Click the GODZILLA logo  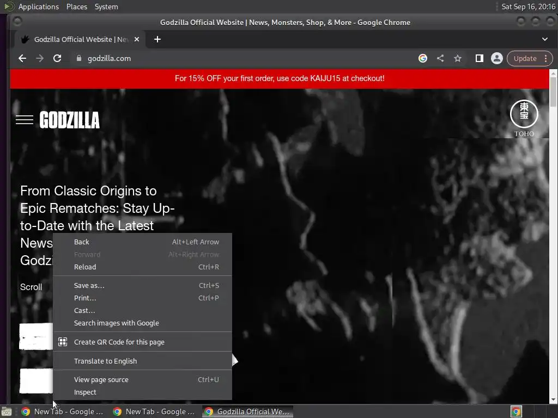69,120
